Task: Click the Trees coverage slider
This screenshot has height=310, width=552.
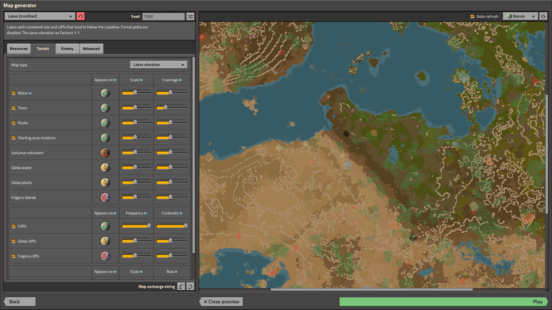Action: click(x=172, y=107)
